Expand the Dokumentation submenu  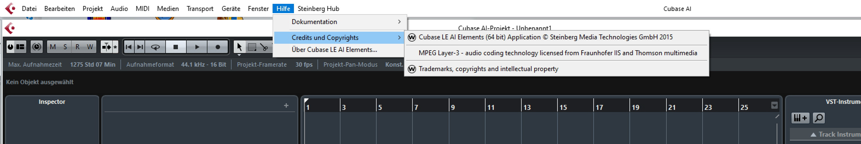(340, 22)
